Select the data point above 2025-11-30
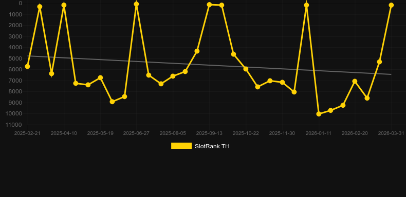The image size is (406, 197). pos(282,82)
